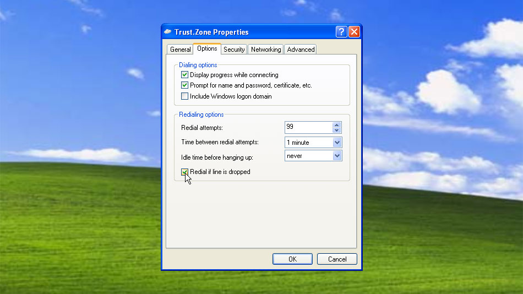This screenshot has height=294, width=523.
Task: Toggle Redial if line is dropped
Action: tap(185, 172)
